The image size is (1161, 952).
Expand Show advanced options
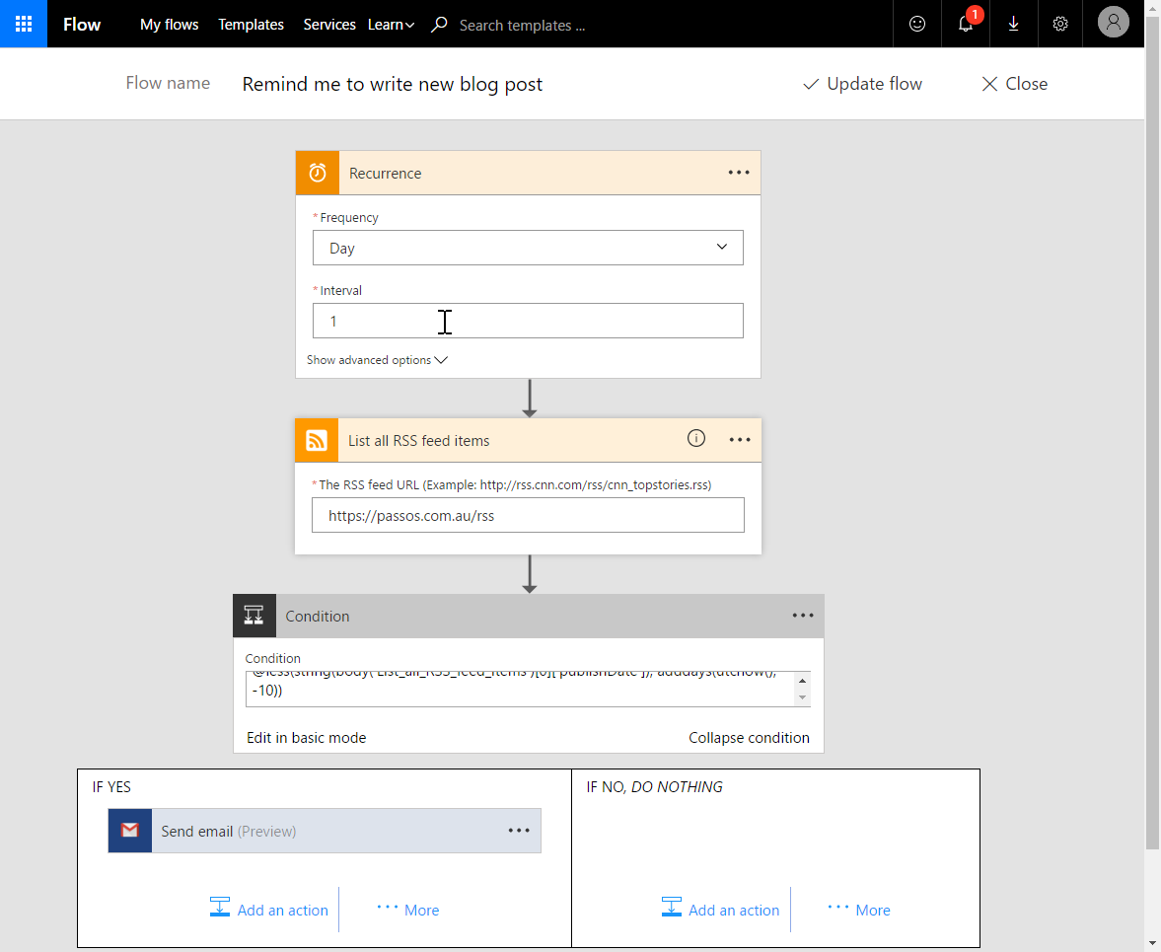pos(377,360)
